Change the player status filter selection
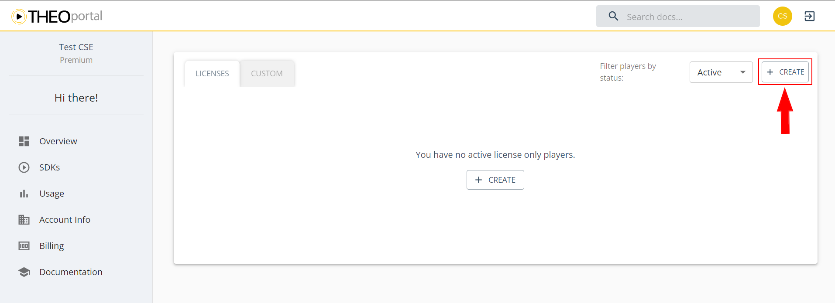Image resolution: width=835 pixels, height=303 pixels. (720, 72)
